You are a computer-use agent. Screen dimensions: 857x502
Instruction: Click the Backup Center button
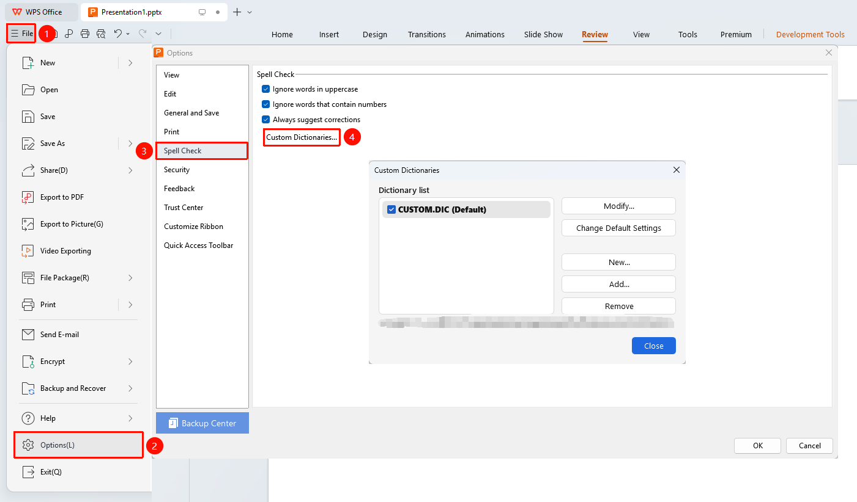[202, 423]
